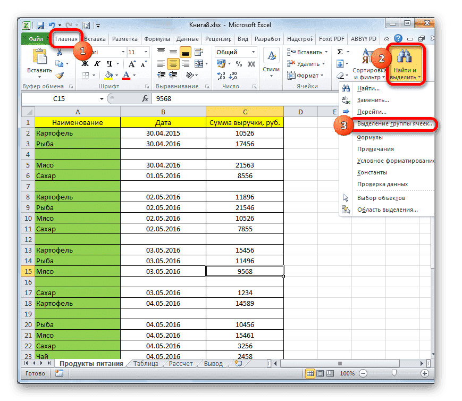Save the workbook from quick access toolbar

(x=39, y=25)
